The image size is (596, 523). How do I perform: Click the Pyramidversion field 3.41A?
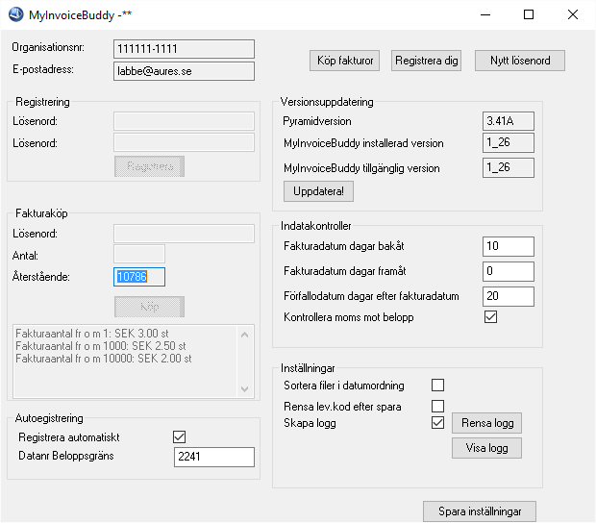[x=509, y=121]
